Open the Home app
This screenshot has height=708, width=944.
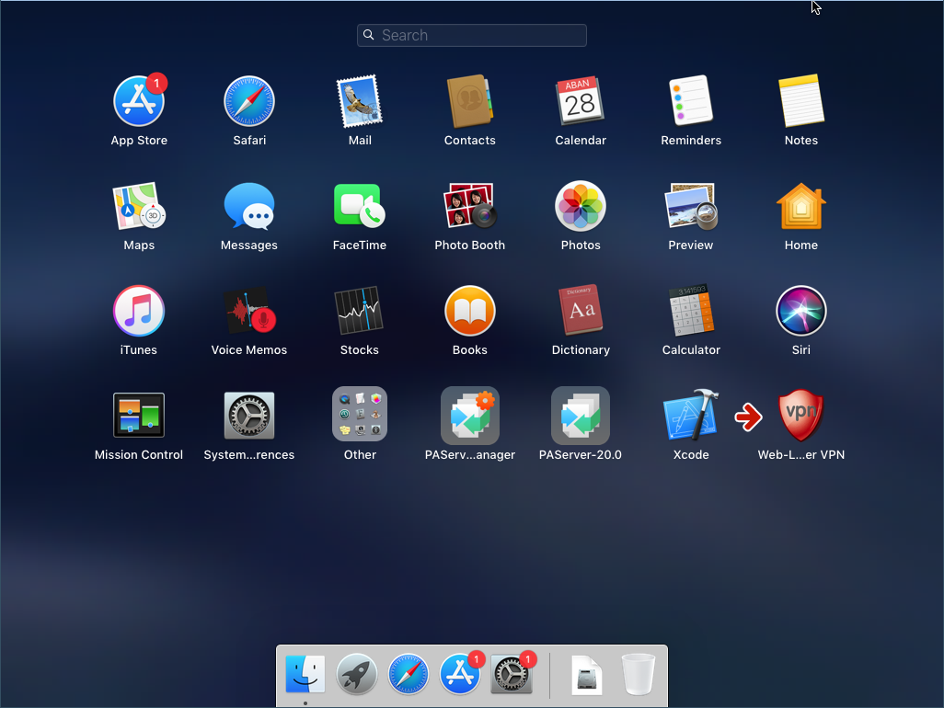click(x=800, y=206)
